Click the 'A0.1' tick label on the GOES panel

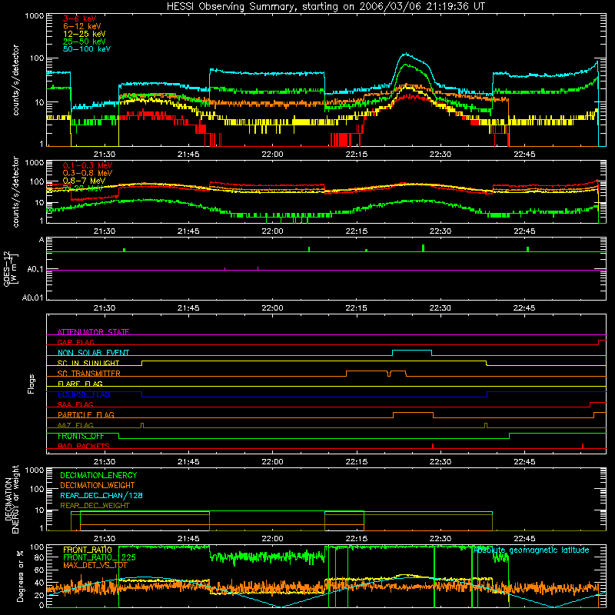click(35, 270)
